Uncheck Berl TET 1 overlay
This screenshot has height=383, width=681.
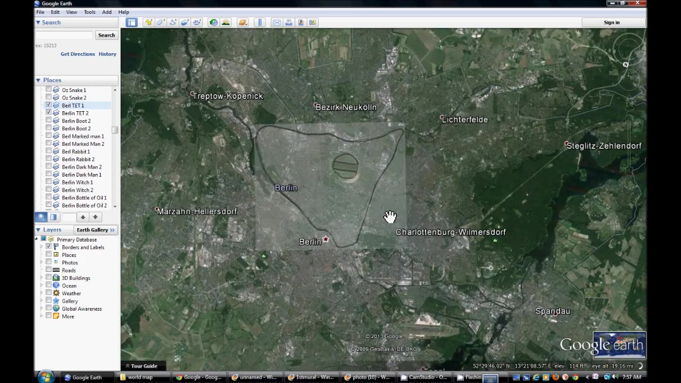point(49,105)
